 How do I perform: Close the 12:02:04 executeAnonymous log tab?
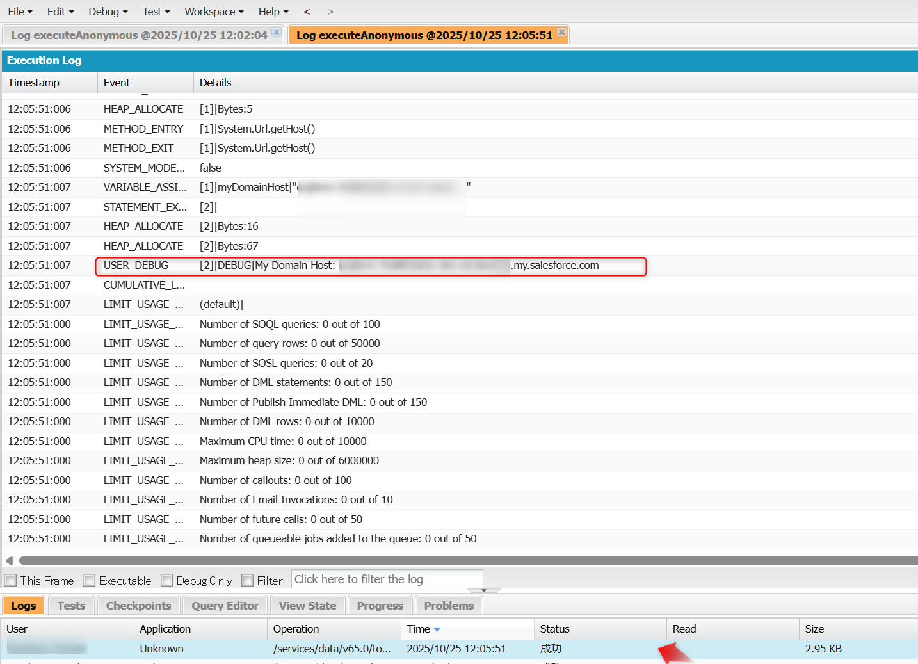(277, 32)
